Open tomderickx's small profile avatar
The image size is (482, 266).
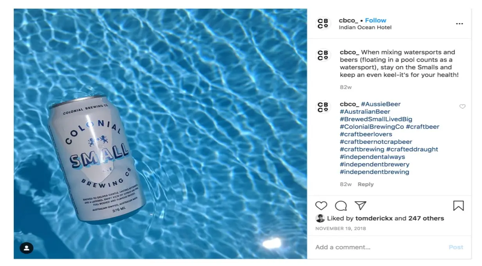pos(320,218)
